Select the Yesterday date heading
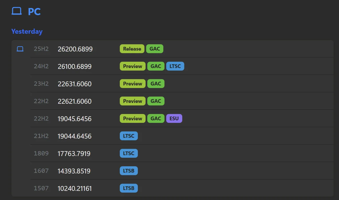339x200 pixels. [27, 31]
